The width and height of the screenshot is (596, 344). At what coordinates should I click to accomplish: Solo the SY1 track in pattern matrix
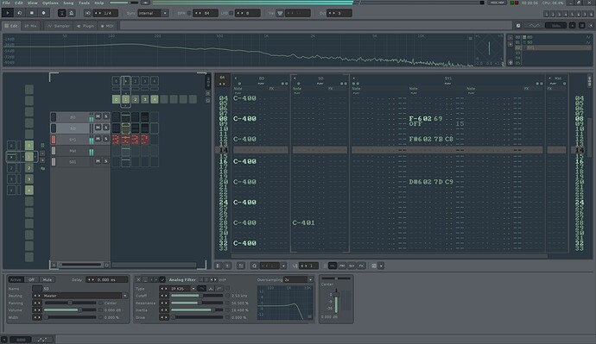[106, 139]
